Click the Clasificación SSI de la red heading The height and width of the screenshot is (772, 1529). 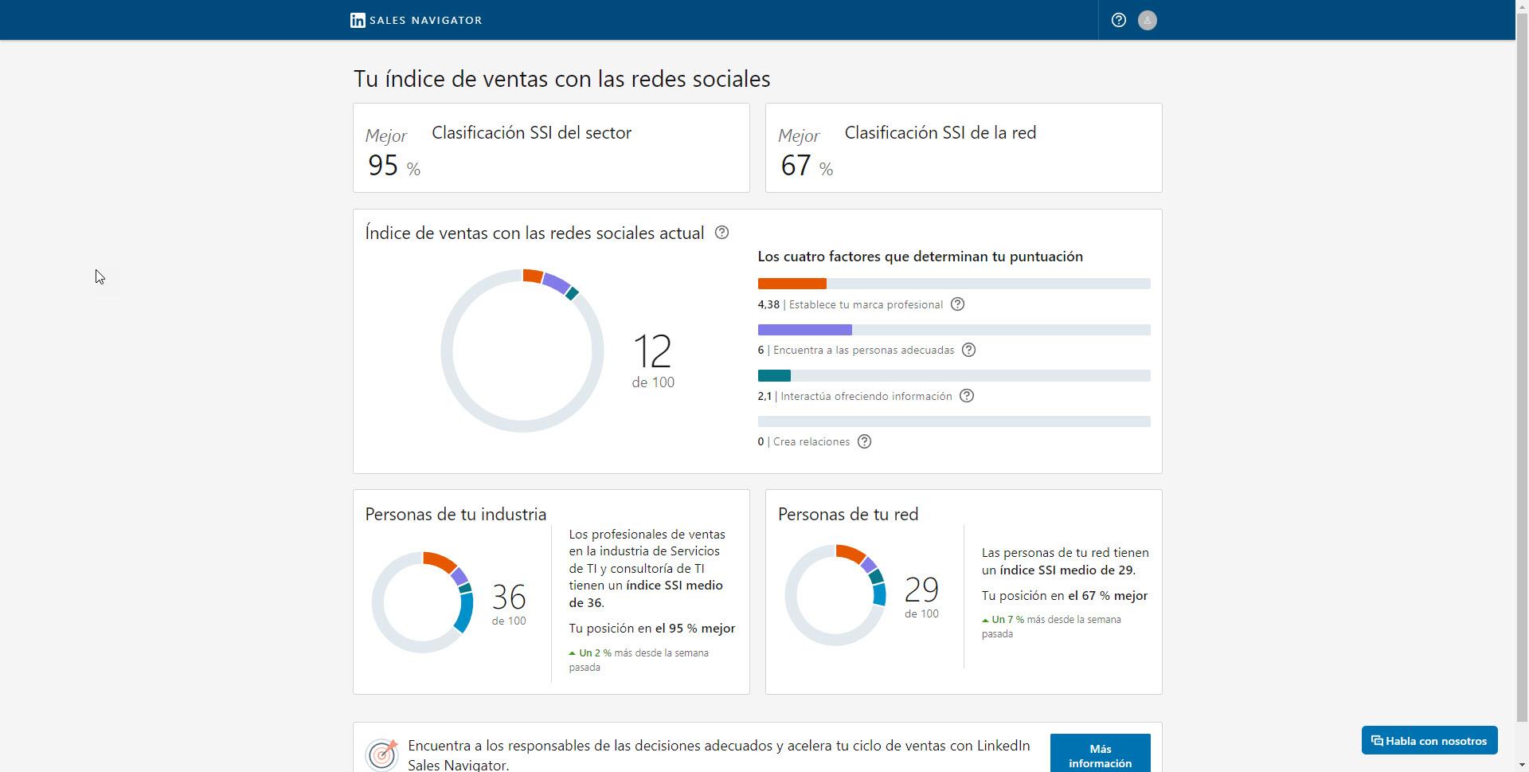940,133
